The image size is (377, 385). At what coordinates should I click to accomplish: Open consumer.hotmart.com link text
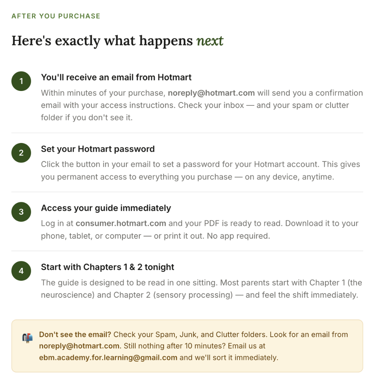(x=121, y=223)
